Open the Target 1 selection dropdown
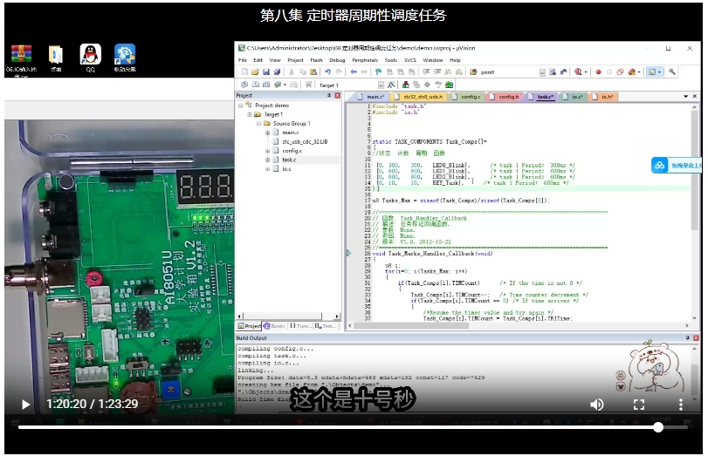 pos(381,85)
